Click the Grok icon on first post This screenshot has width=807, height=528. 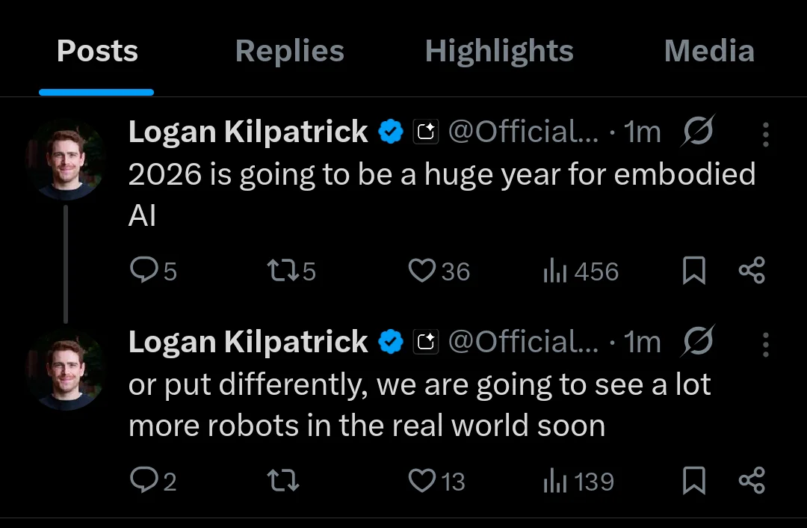[698, 132]
